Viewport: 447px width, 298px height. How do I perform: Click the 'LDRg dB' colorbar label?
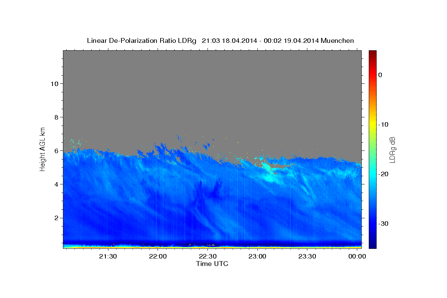(x=392, y=149)
